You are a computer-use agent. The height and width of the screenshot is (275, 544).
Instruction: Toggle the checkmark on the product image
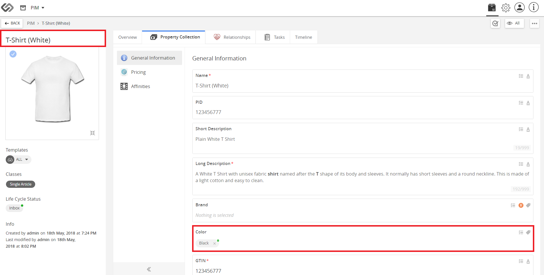(13, 54)
